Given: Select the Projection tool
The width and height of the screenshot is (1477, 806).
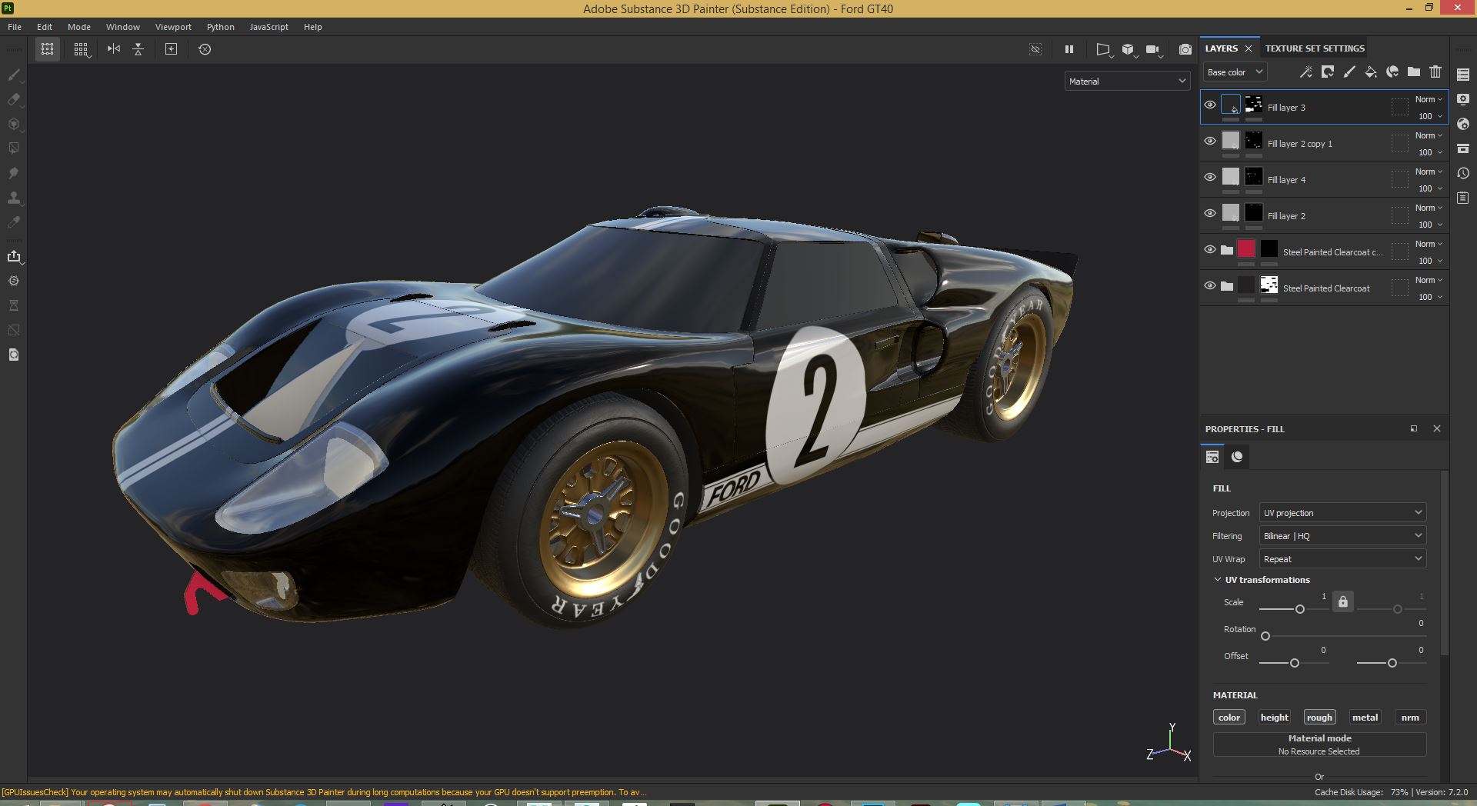Looking at the screenshot, I should point(14,124).
